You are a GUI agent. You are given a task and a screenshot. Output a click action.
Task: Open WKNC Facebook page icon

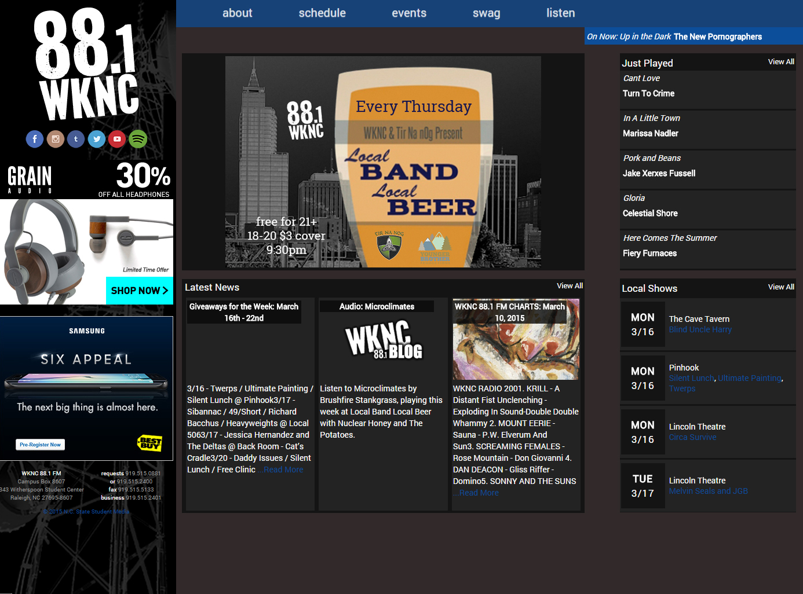[35, 139]
